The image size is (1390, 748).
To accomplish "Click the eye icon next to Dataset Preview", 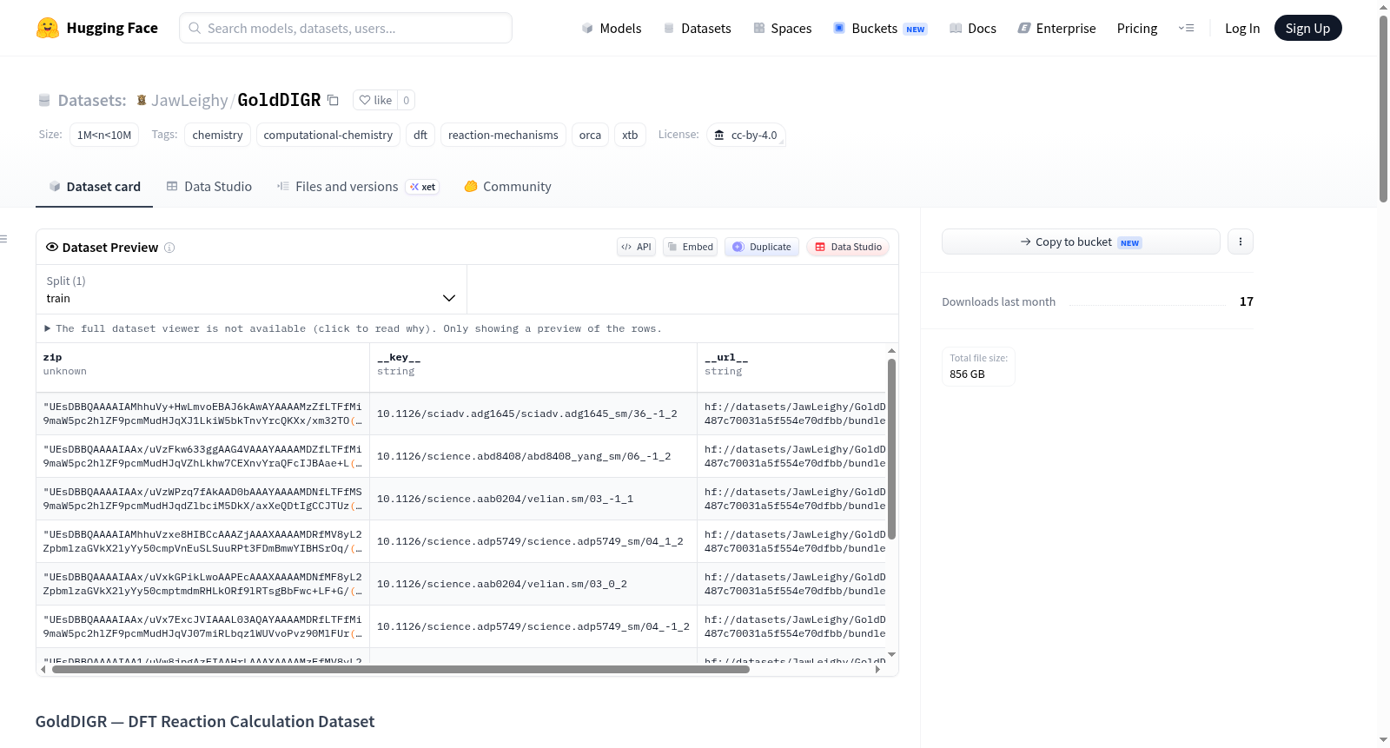I will [52, 247].
